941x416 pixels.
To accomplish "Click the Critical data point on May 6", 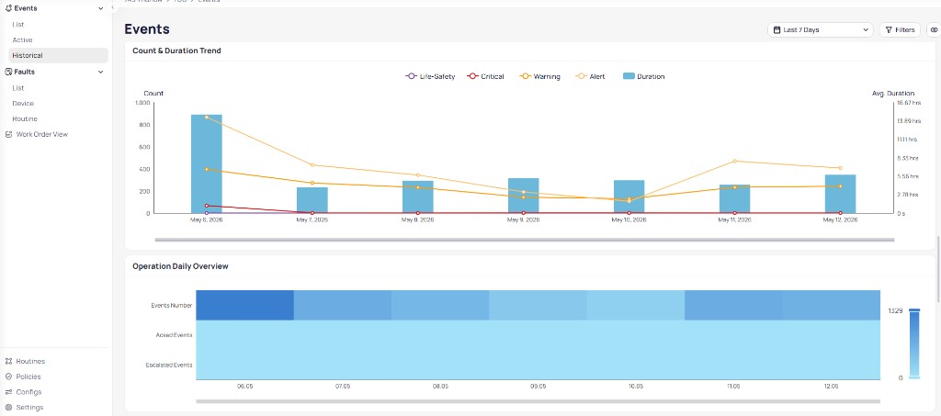I will [x=207, y=206].
